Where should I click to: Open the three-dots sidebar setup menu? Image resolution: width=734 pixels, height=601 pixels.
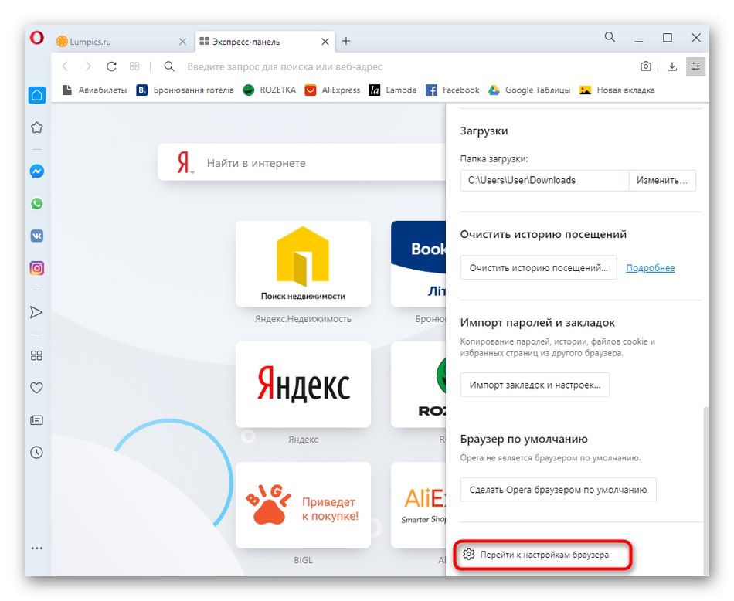pyautogui.click(x=36, y=548)
